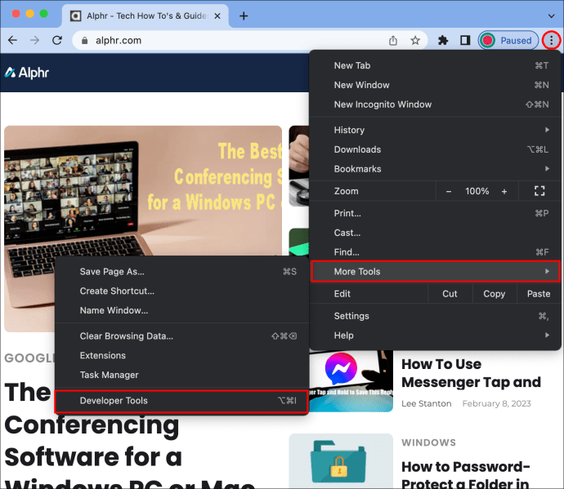This screenshot has height=489, width=564.
Task: Click the WINDOWS category label
Action: [428, 442]
